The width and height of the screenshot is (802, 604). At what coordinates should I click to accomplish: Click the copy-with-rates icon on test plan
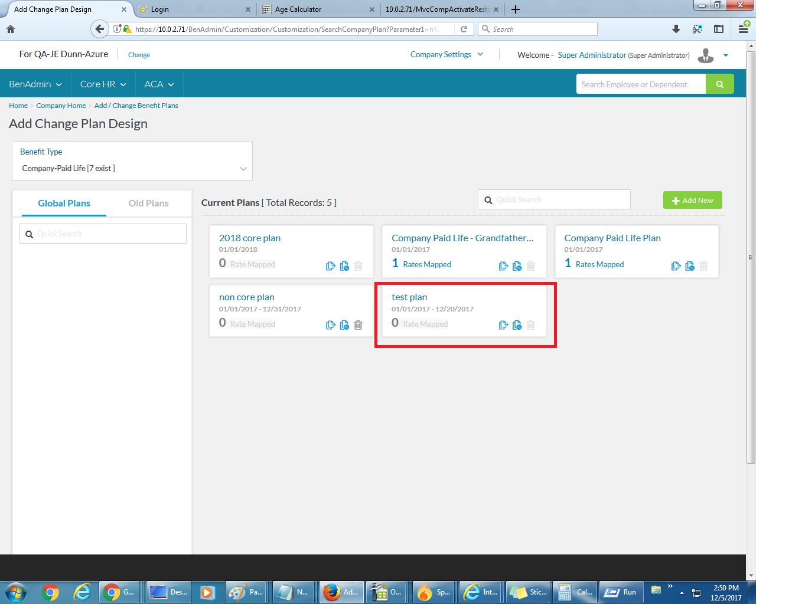tap(517, 325)
